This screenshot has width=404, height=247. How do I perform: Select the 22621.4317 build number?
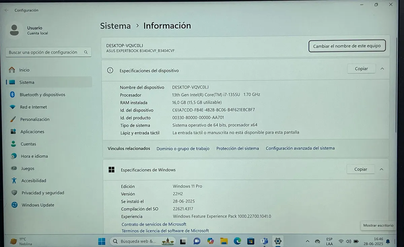click(x=183, y=209)
